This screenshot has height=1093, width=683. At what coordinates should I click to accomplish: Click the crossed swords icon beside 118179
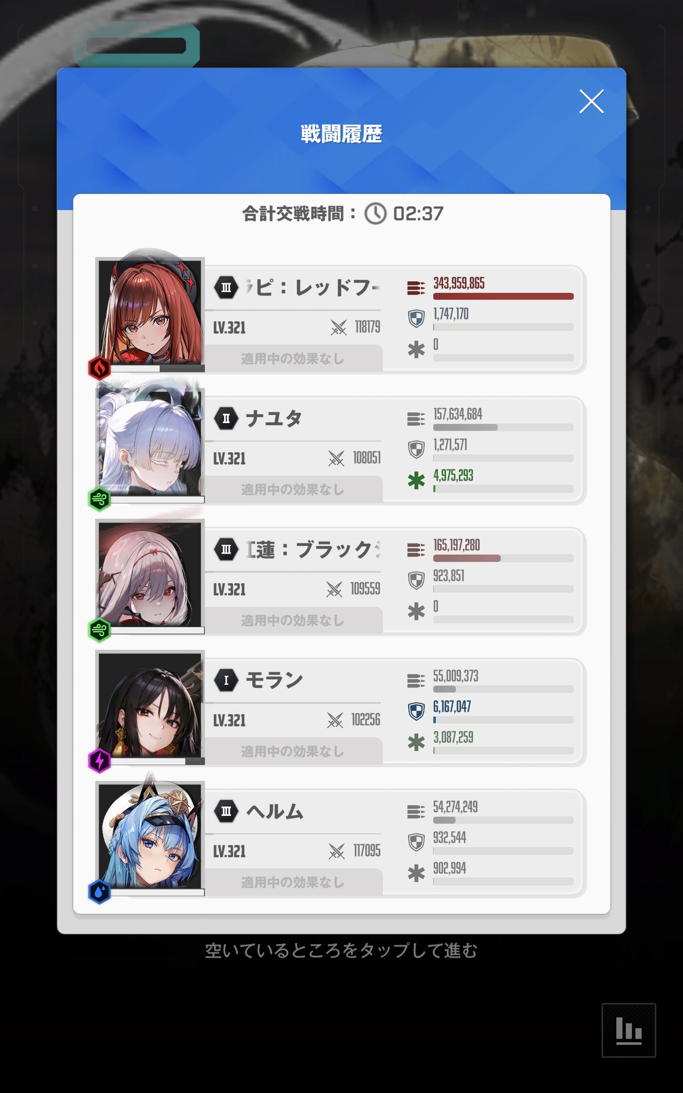click(x=338, y=327)
